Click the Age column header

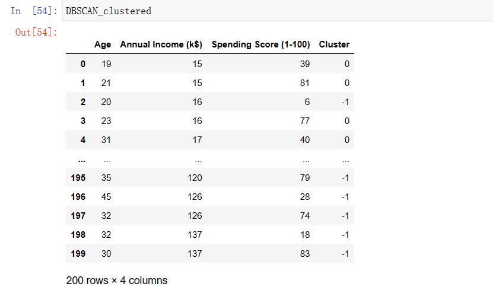click(103, 44)
